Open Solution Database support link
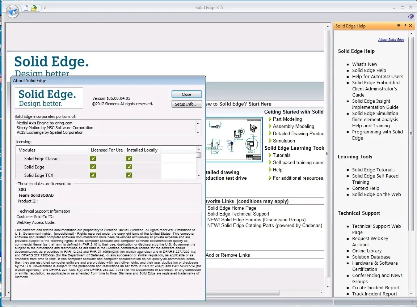Image resolution: width=417 pixels, height=307 pixels. 371,257
